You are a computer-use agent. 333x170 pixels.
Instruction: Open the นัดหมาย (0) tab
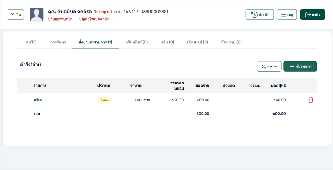point(231,42)
